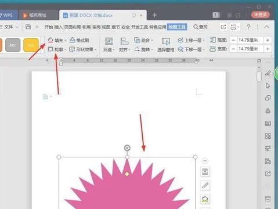Viewport: 278px width, 209px height.
Task: Click the floating layout options icon beside shape
Action: 205,171
